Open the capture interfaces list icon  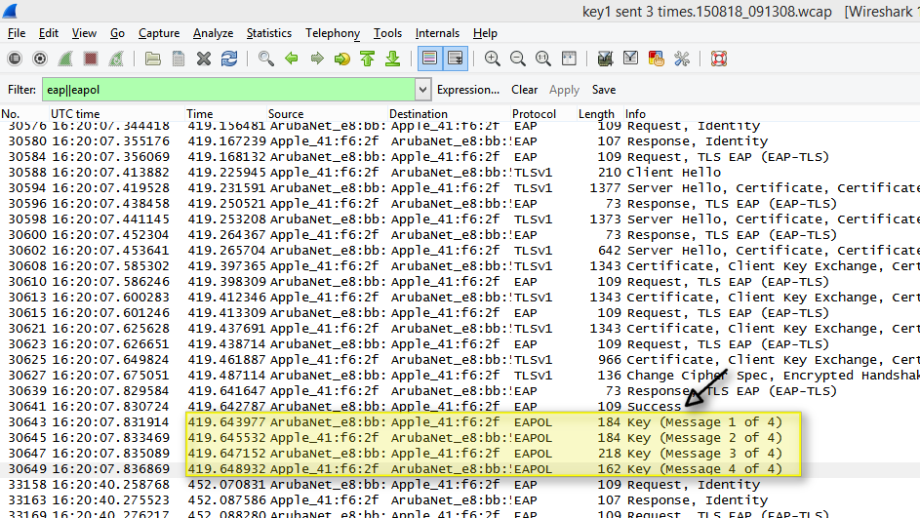coord(15,59)
